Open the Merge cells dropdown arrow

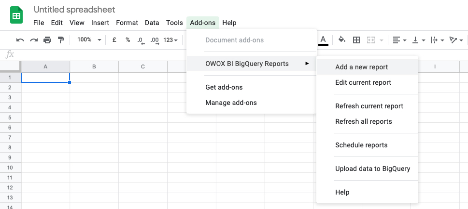coord(382,40)
